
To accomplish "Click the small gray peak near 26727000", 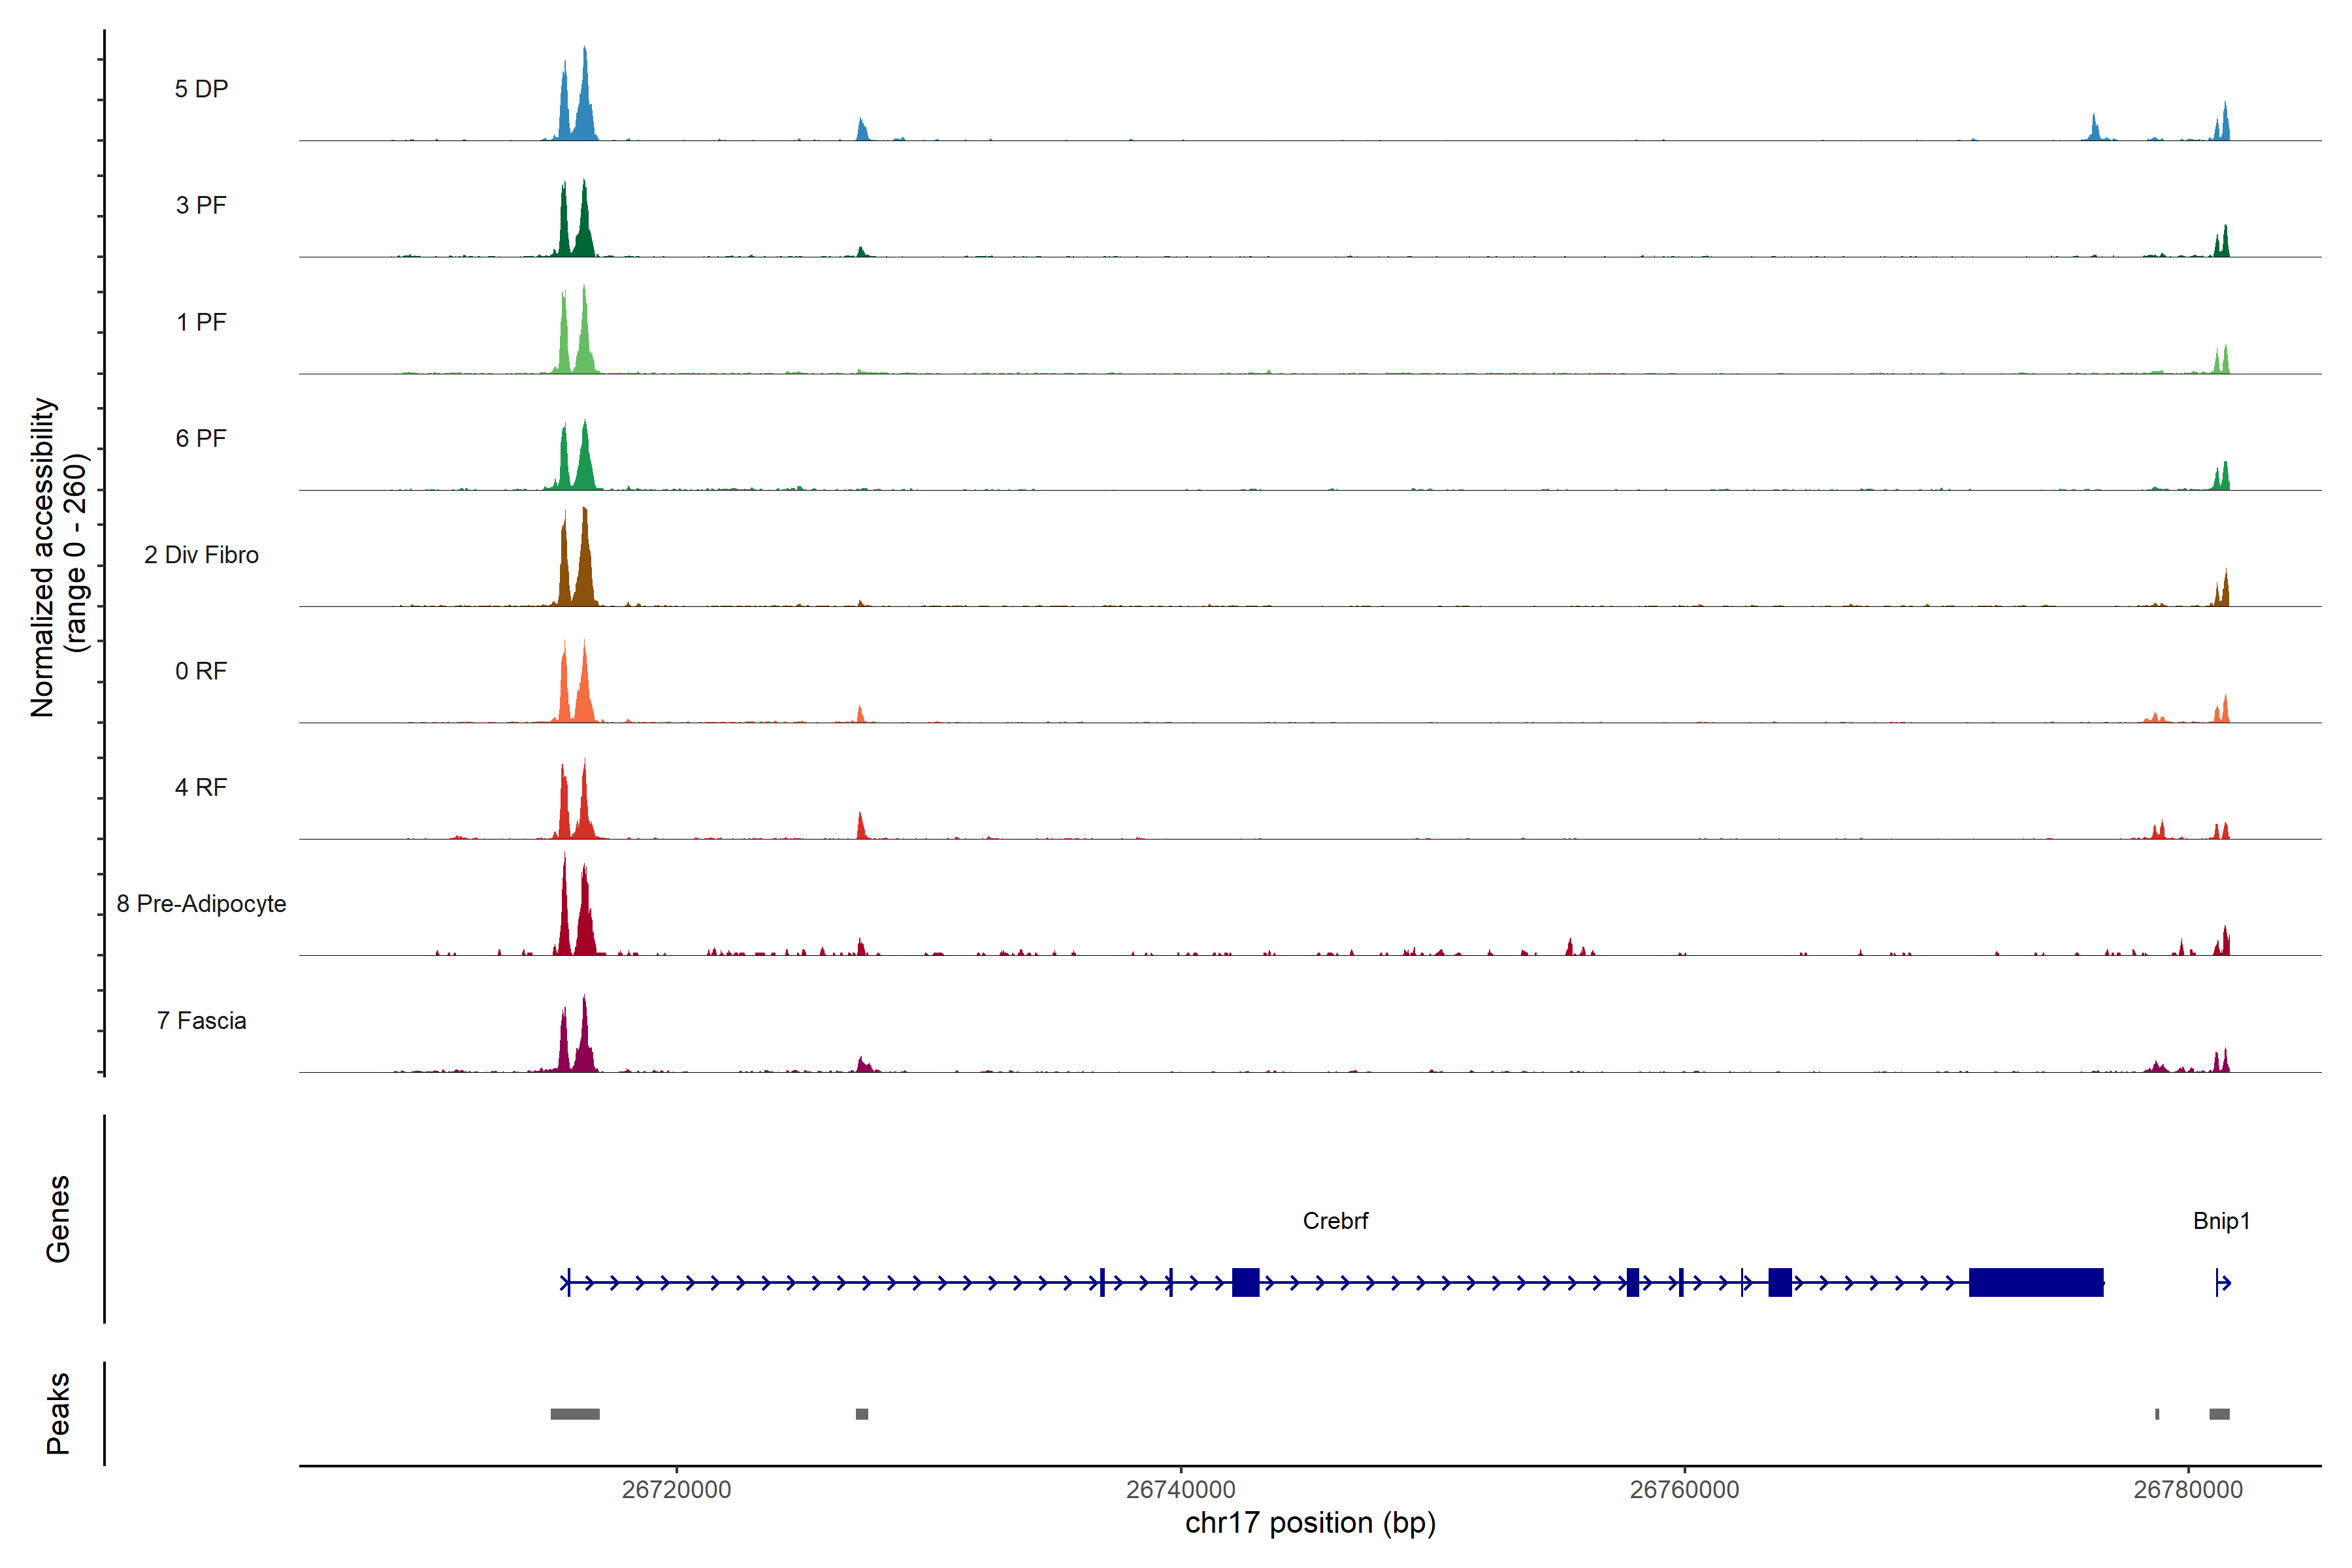I will [x=862, y=1414].
